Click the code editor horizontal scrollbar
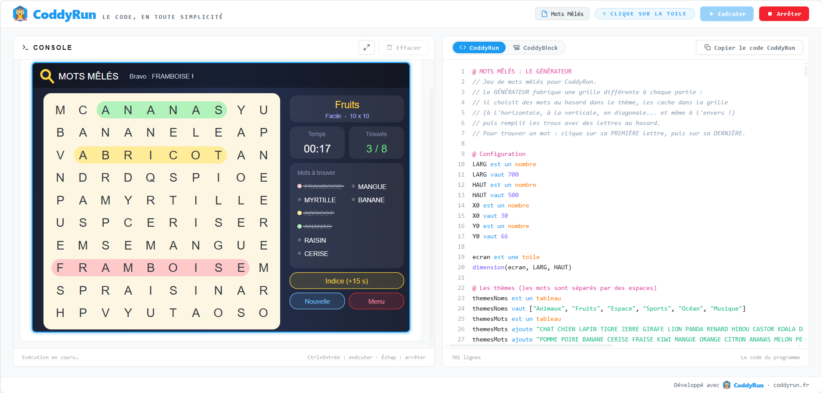 [x=530, y=345]
